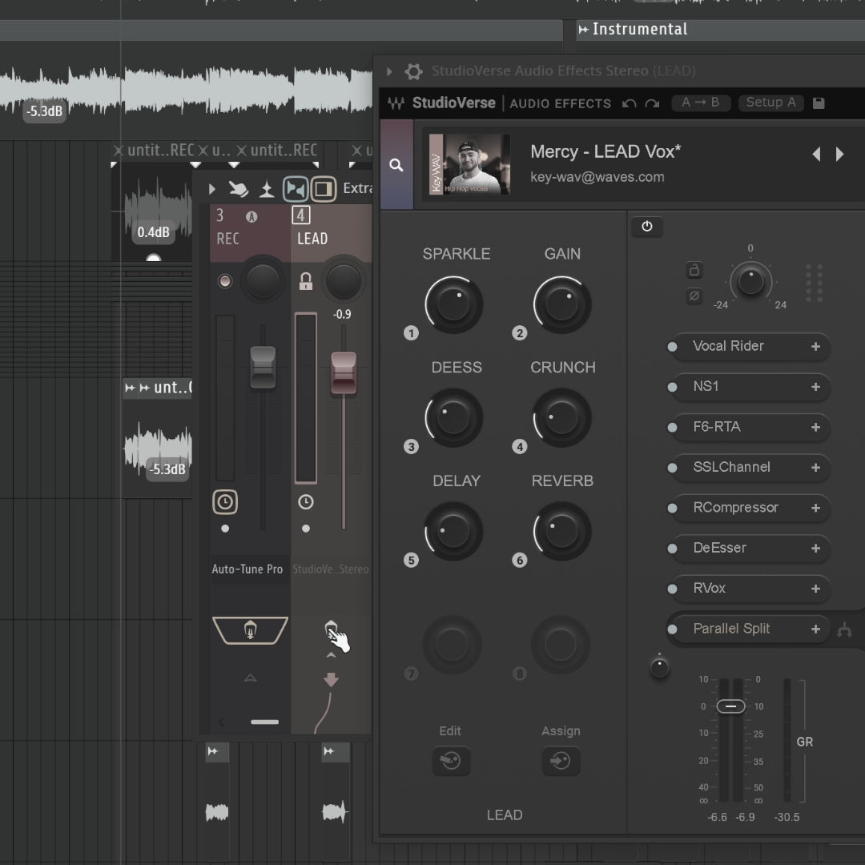The width and height of the screenshot is (865, 865).
Task: Click the undo arrow in StudioVerse header
Action: (630, 103)
